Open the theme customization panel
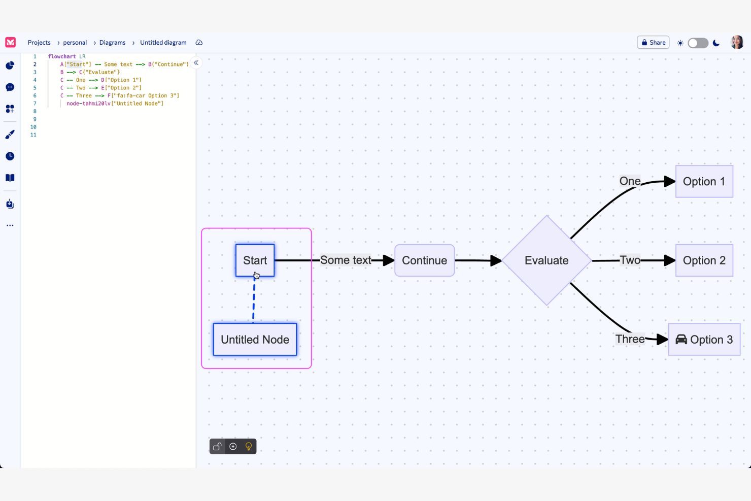Image resolution: width=751 pixels, height=501 pixels. 10,134
